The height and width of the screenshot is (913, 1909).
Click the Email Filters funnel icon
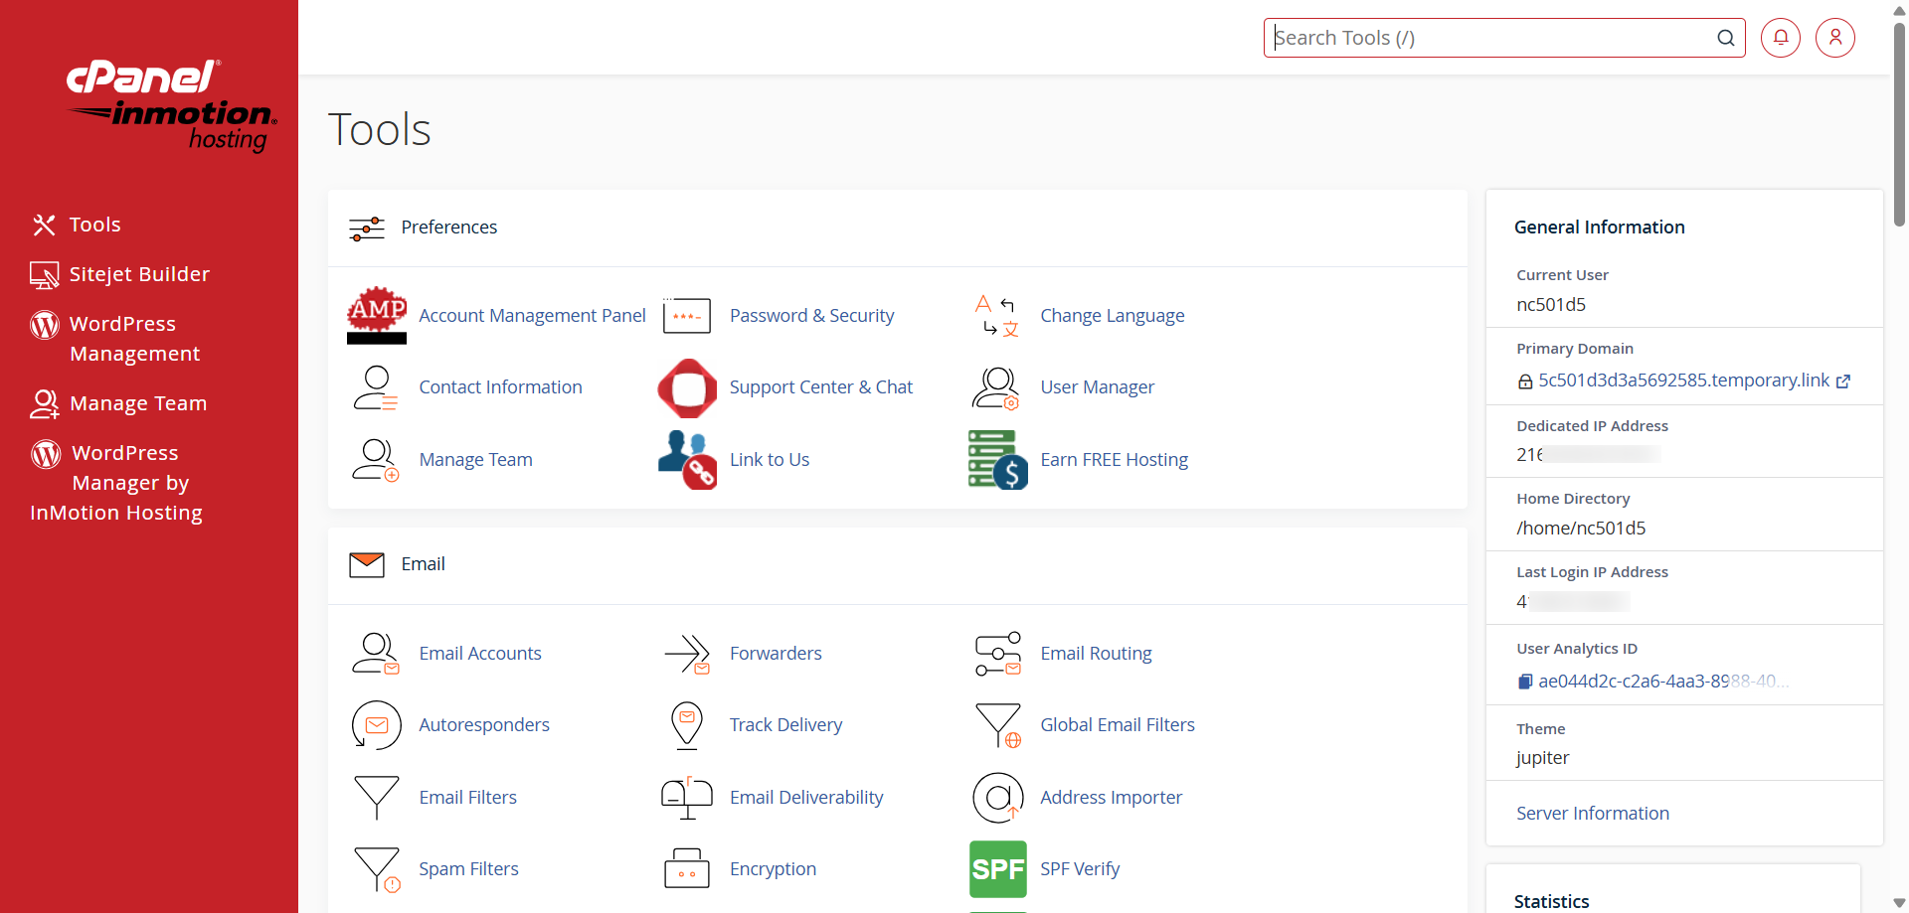point(377,798)
